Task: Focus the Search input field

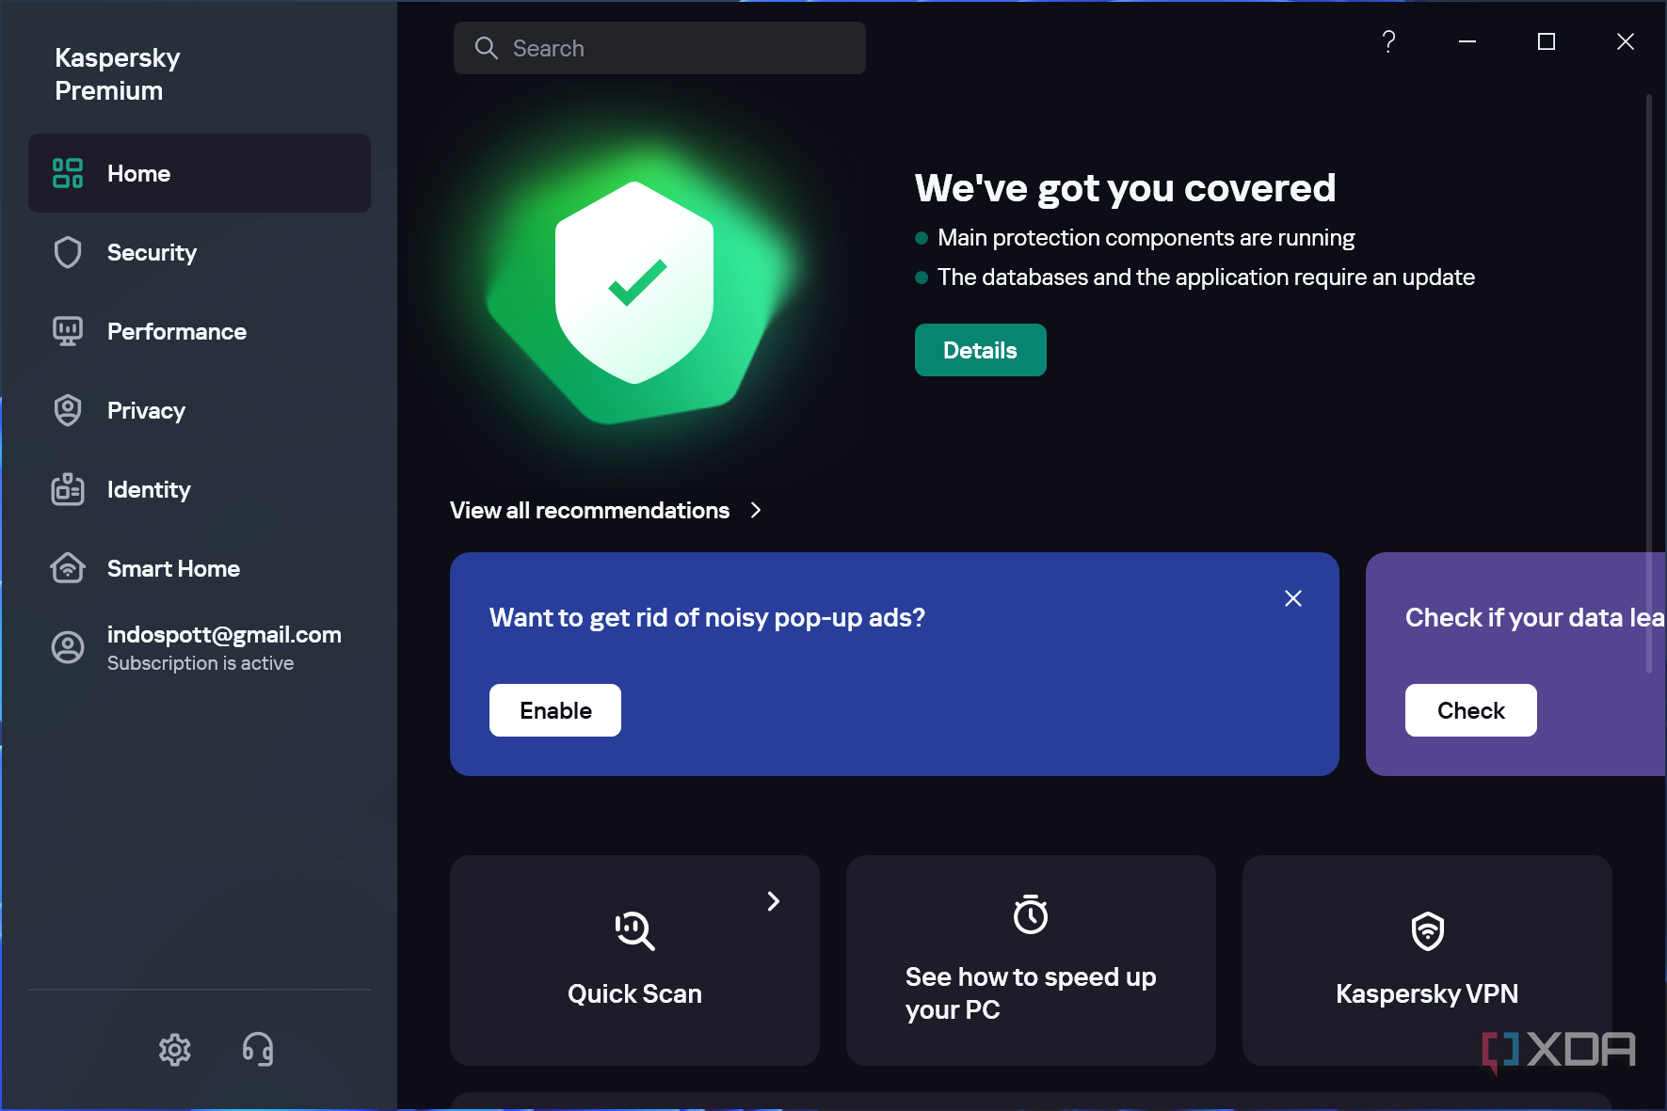Action: pyautogui.click(x=660, y=48)
